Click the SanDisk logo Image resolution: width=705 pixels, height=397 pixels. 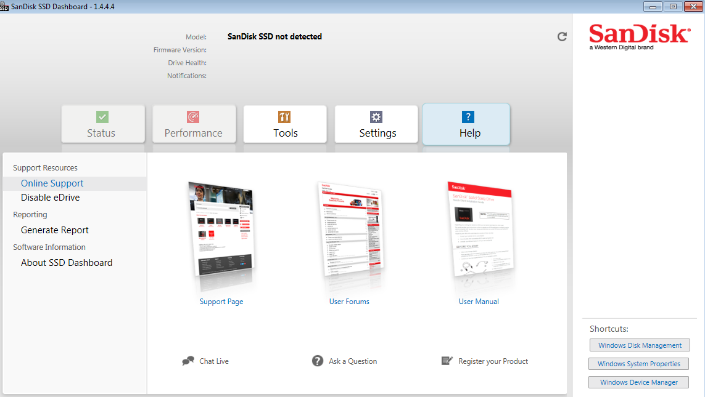pos(640,37)
